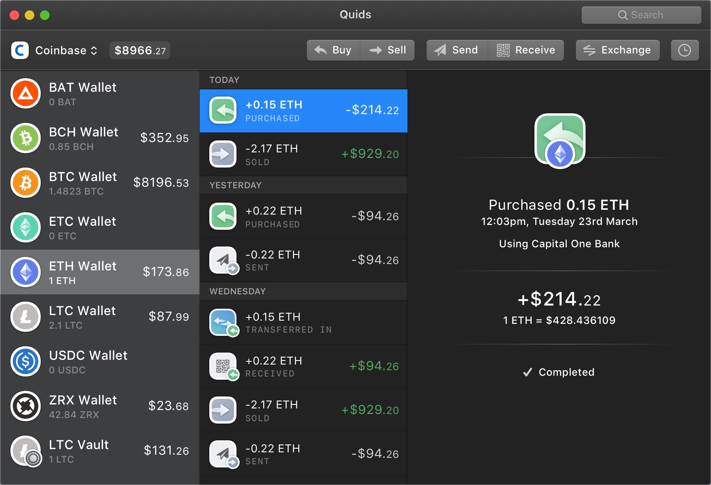Click the Receive QR code icon
Image resolution: width=711 pixels, height=485 pixels.
pos(502,50)
